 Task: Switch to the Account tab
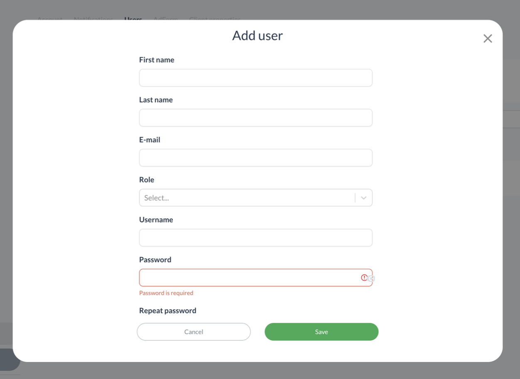pyautogui.click(x=50, y=19)
